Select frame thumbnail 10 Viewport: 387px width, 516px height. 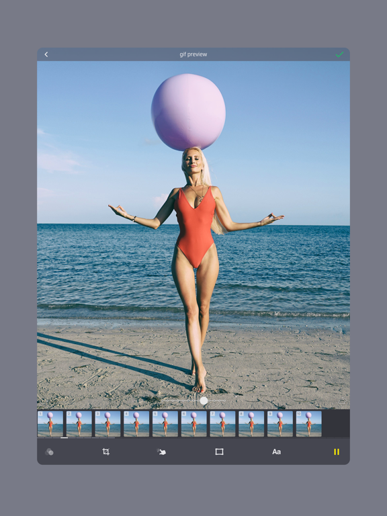(308, 424)
